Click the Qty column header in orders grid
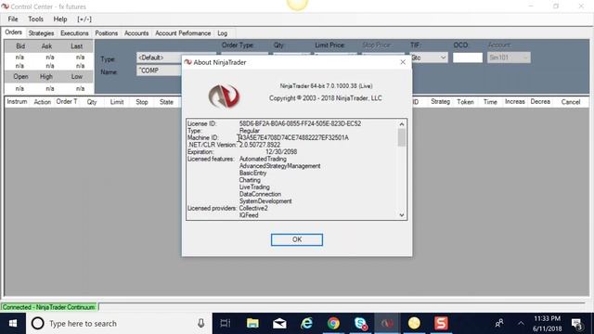 pos(92,102)
